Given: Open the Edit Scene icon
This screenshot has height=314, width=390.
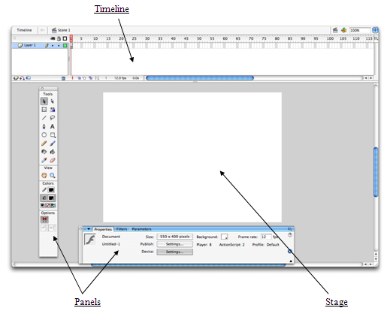Looking at the screenshot, I should [x=335, y=30].
